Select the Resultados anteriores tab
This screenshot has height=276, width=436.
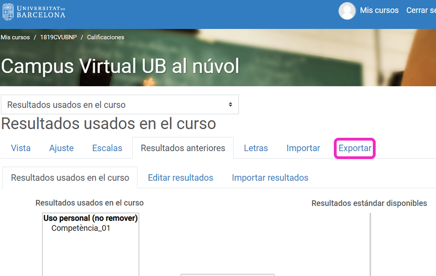point(183,148)
